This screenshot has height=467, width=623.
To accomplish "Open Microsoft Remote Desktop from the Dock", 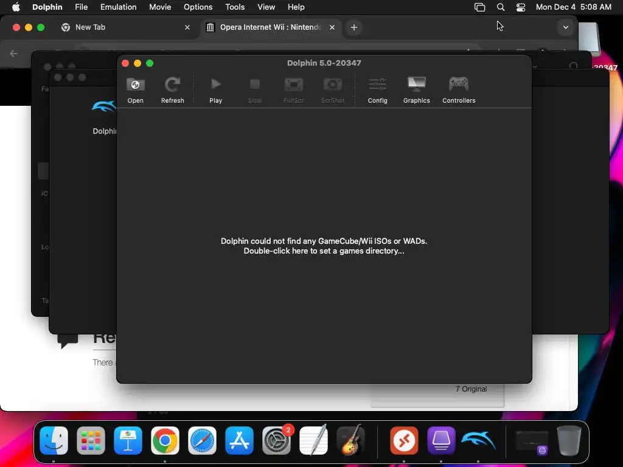I will click(404, 440).
